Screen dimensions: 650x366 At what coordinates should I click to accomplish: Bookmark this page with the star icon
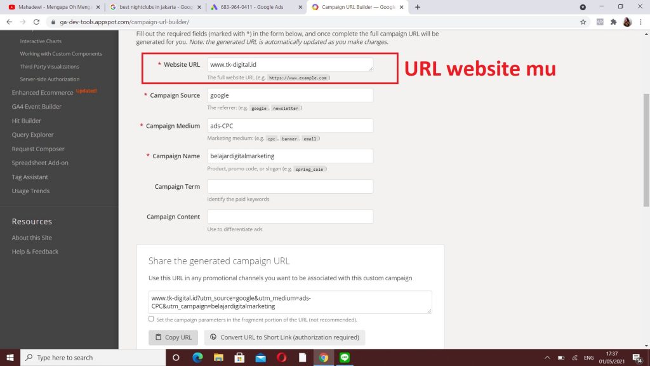pyautogui.click(x=583, y=22)
